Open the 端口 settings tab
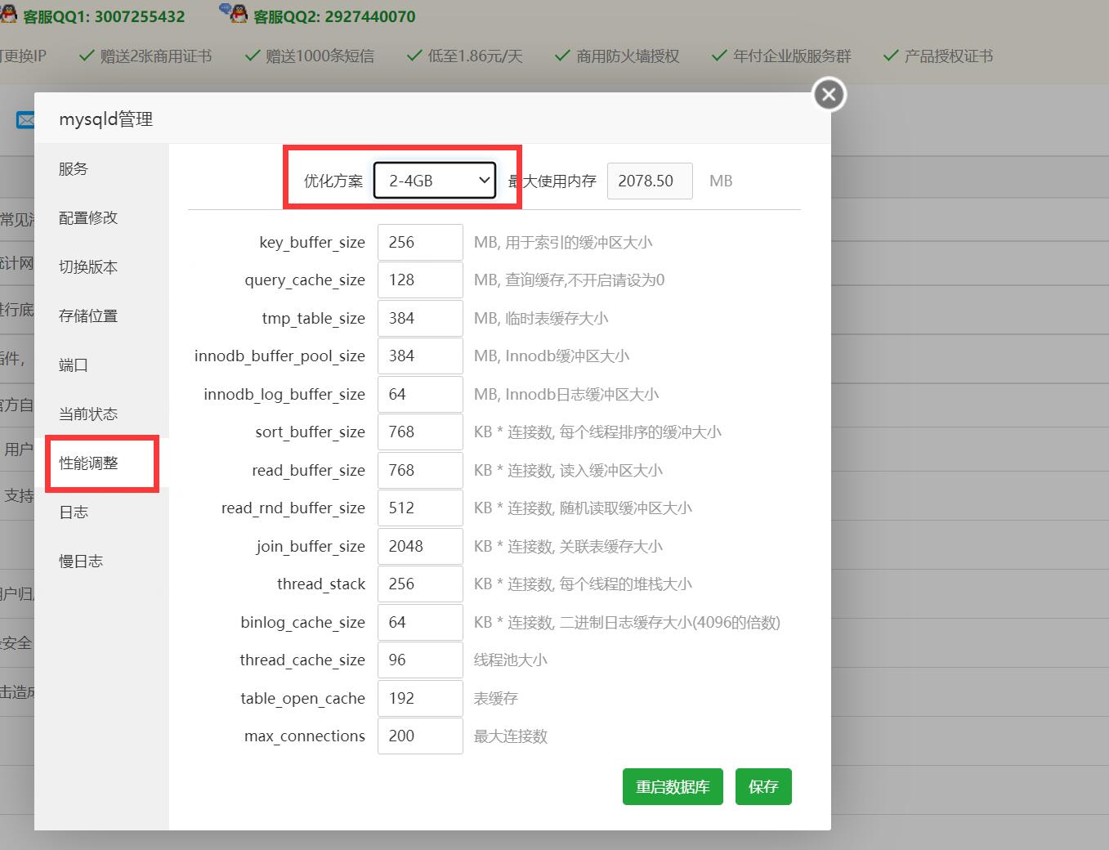The image size is (1109, 850). (74, 365)
